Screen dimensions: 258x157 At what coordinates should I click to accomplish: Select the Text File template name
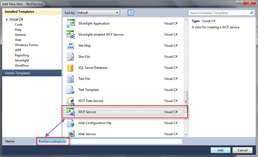(84, 79)
